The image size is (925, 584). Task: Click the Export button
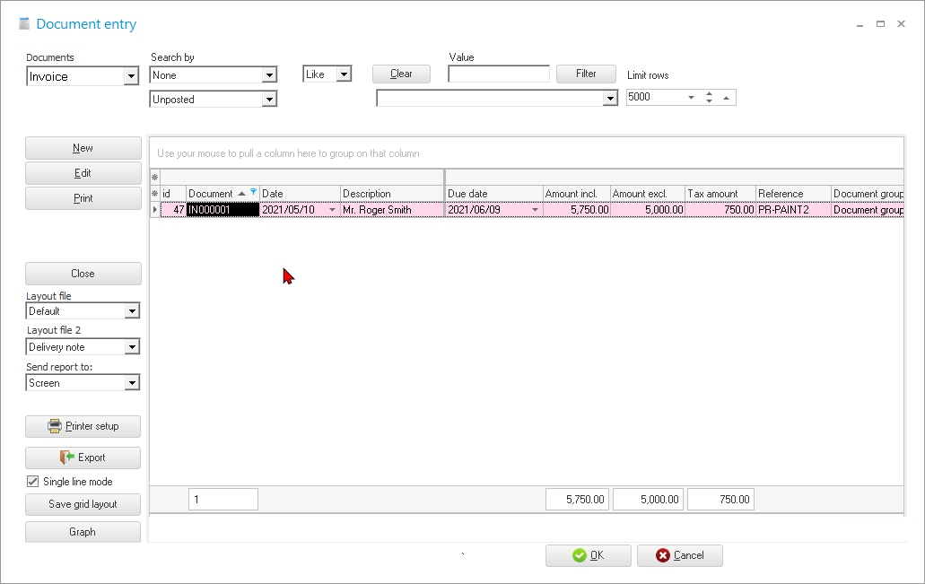tap(83, 458)
